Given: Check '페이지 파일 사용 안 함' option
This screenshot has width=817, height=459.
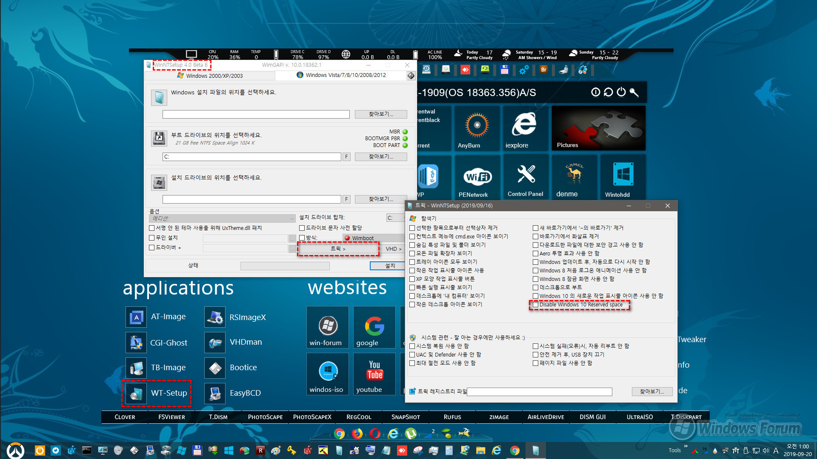Looking at the screenshot, I should pyautogui.click(x=536, y=363).
